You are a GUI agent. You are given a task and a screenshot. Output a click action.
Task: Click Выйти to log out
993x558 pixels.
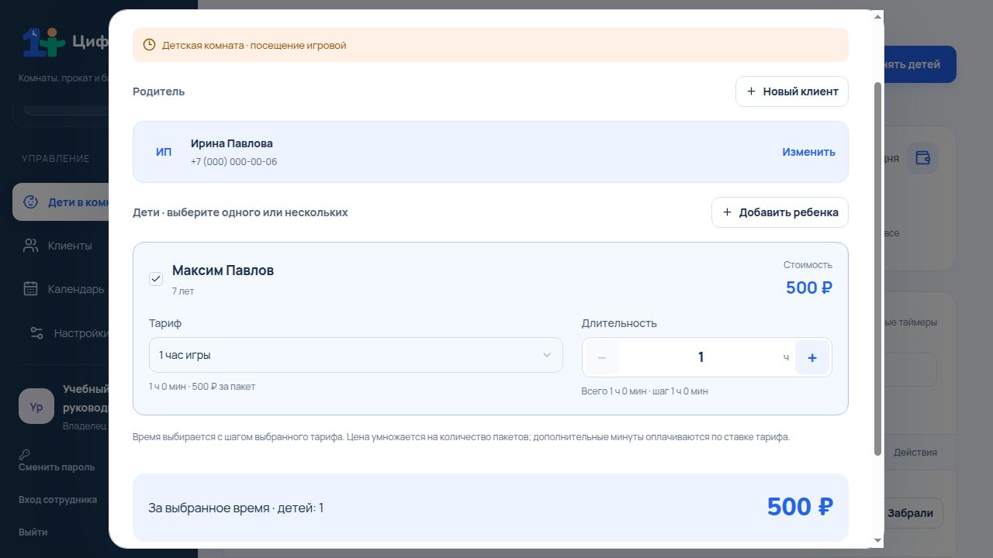(33, 532)
